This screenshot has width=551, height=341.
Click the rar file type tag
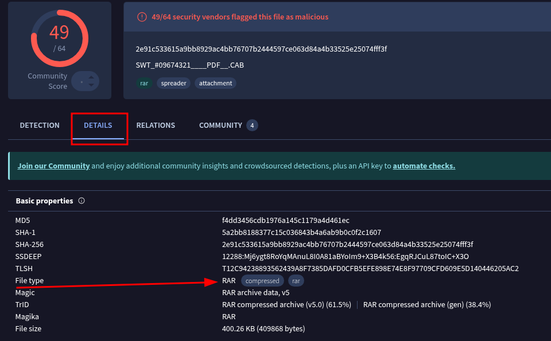coord(296,281)
